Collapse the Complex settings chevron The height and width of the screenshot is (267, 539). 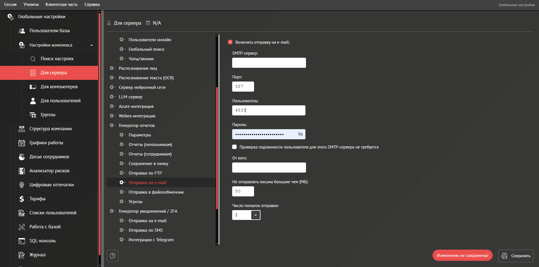click(92, 45)
